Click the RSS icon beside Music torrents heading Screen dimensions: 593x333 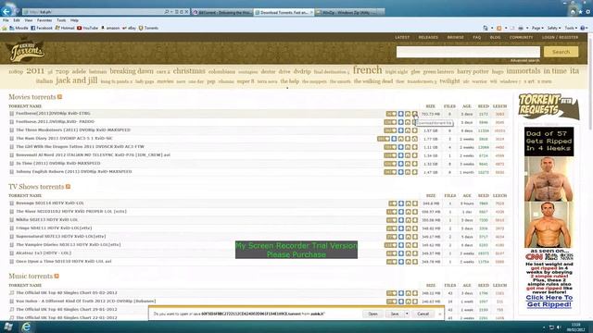pyautogui.click(x=57, y=276)
